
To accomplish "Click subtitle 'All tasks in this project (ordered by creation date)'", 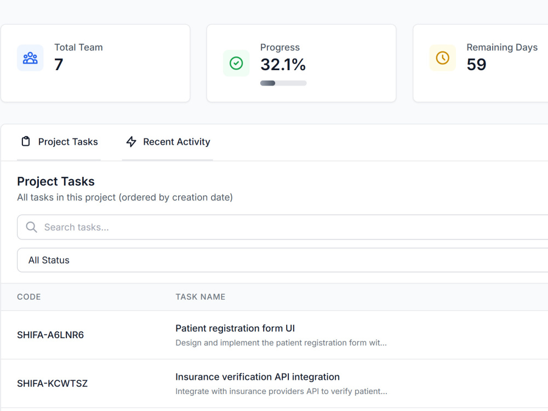I will [125, 197].
